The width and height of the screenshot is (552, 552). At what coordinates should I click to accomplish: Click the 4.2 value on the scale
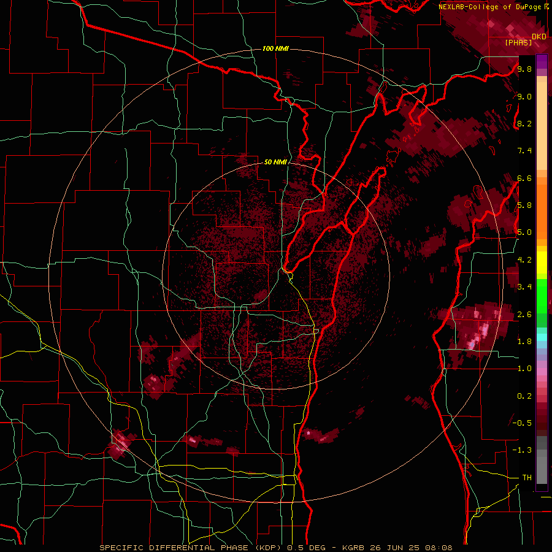click(524, 260)
